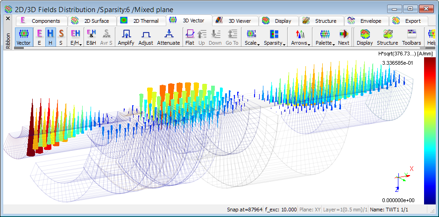Image resolution: width=439 pixels, height=217 pixels.
Task: Click the Attenuate icon
Action: click(168, 37)
